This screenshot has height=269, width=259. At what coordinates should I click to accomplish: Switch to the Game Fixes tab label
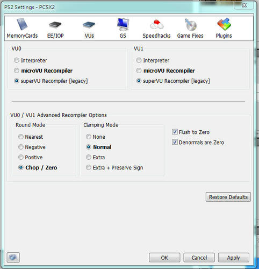pyautogui.click(x=190, y=36)
